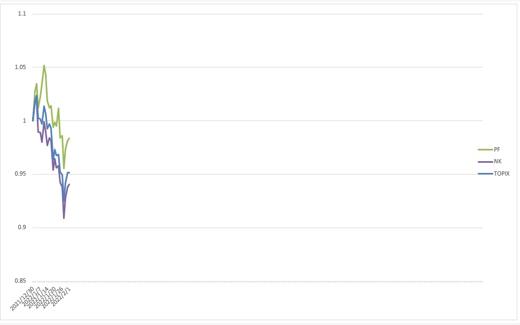This screenshot has width=520, height=325.
Task: Select the 0.85 axis label at bottom
Action: (x=20, y=281)
